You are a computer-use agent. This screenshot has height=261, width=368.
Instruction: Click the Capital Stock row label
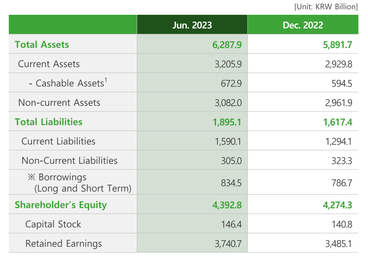pos(53,224)
